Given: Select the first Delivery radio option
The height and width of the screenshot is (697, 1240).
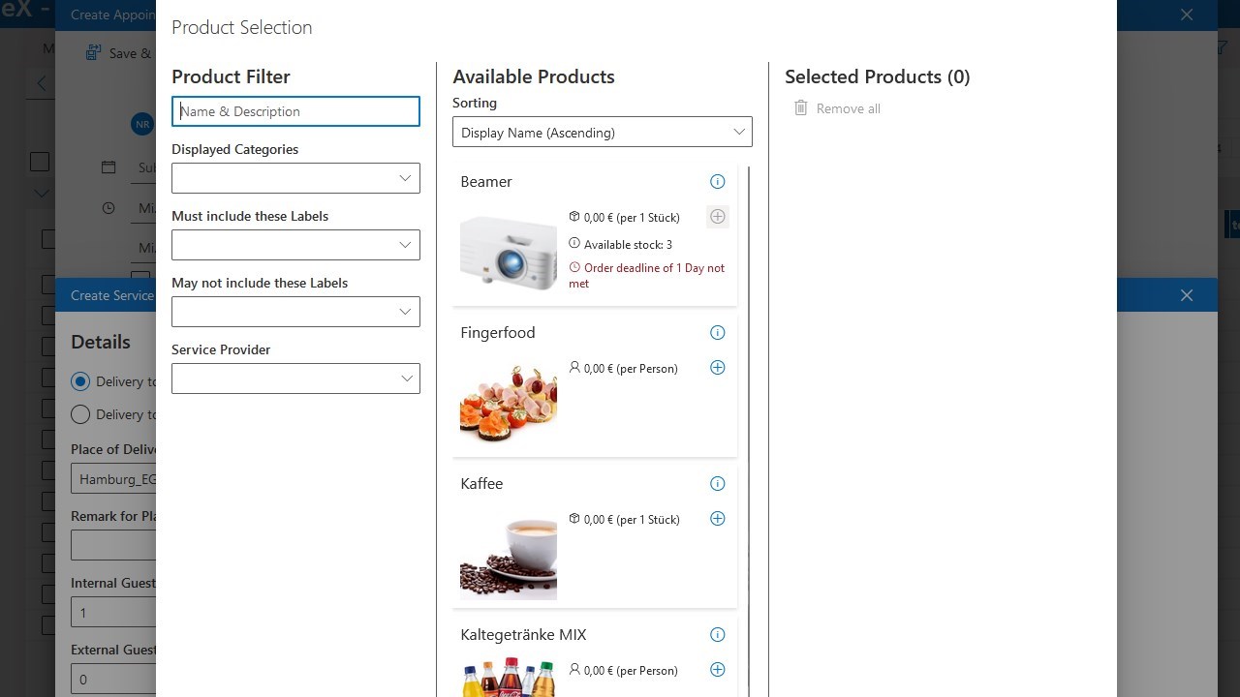Looking at the screenshot, I should tap(80, 381).
